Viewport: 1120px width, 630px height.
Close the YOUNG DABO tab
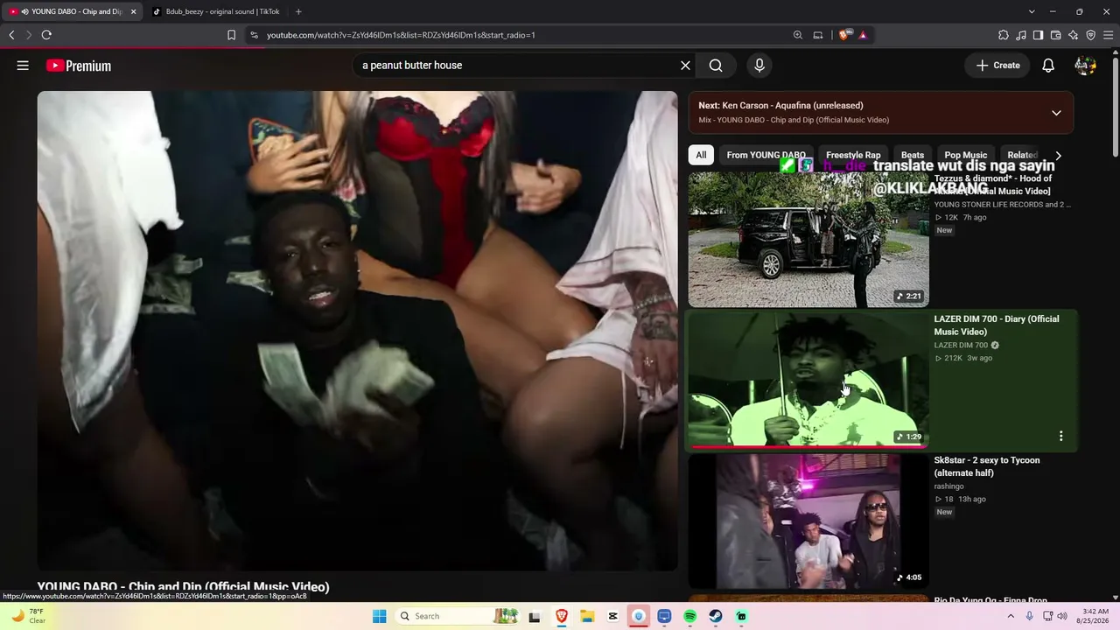pyautogui.click(x=133, y=11)
